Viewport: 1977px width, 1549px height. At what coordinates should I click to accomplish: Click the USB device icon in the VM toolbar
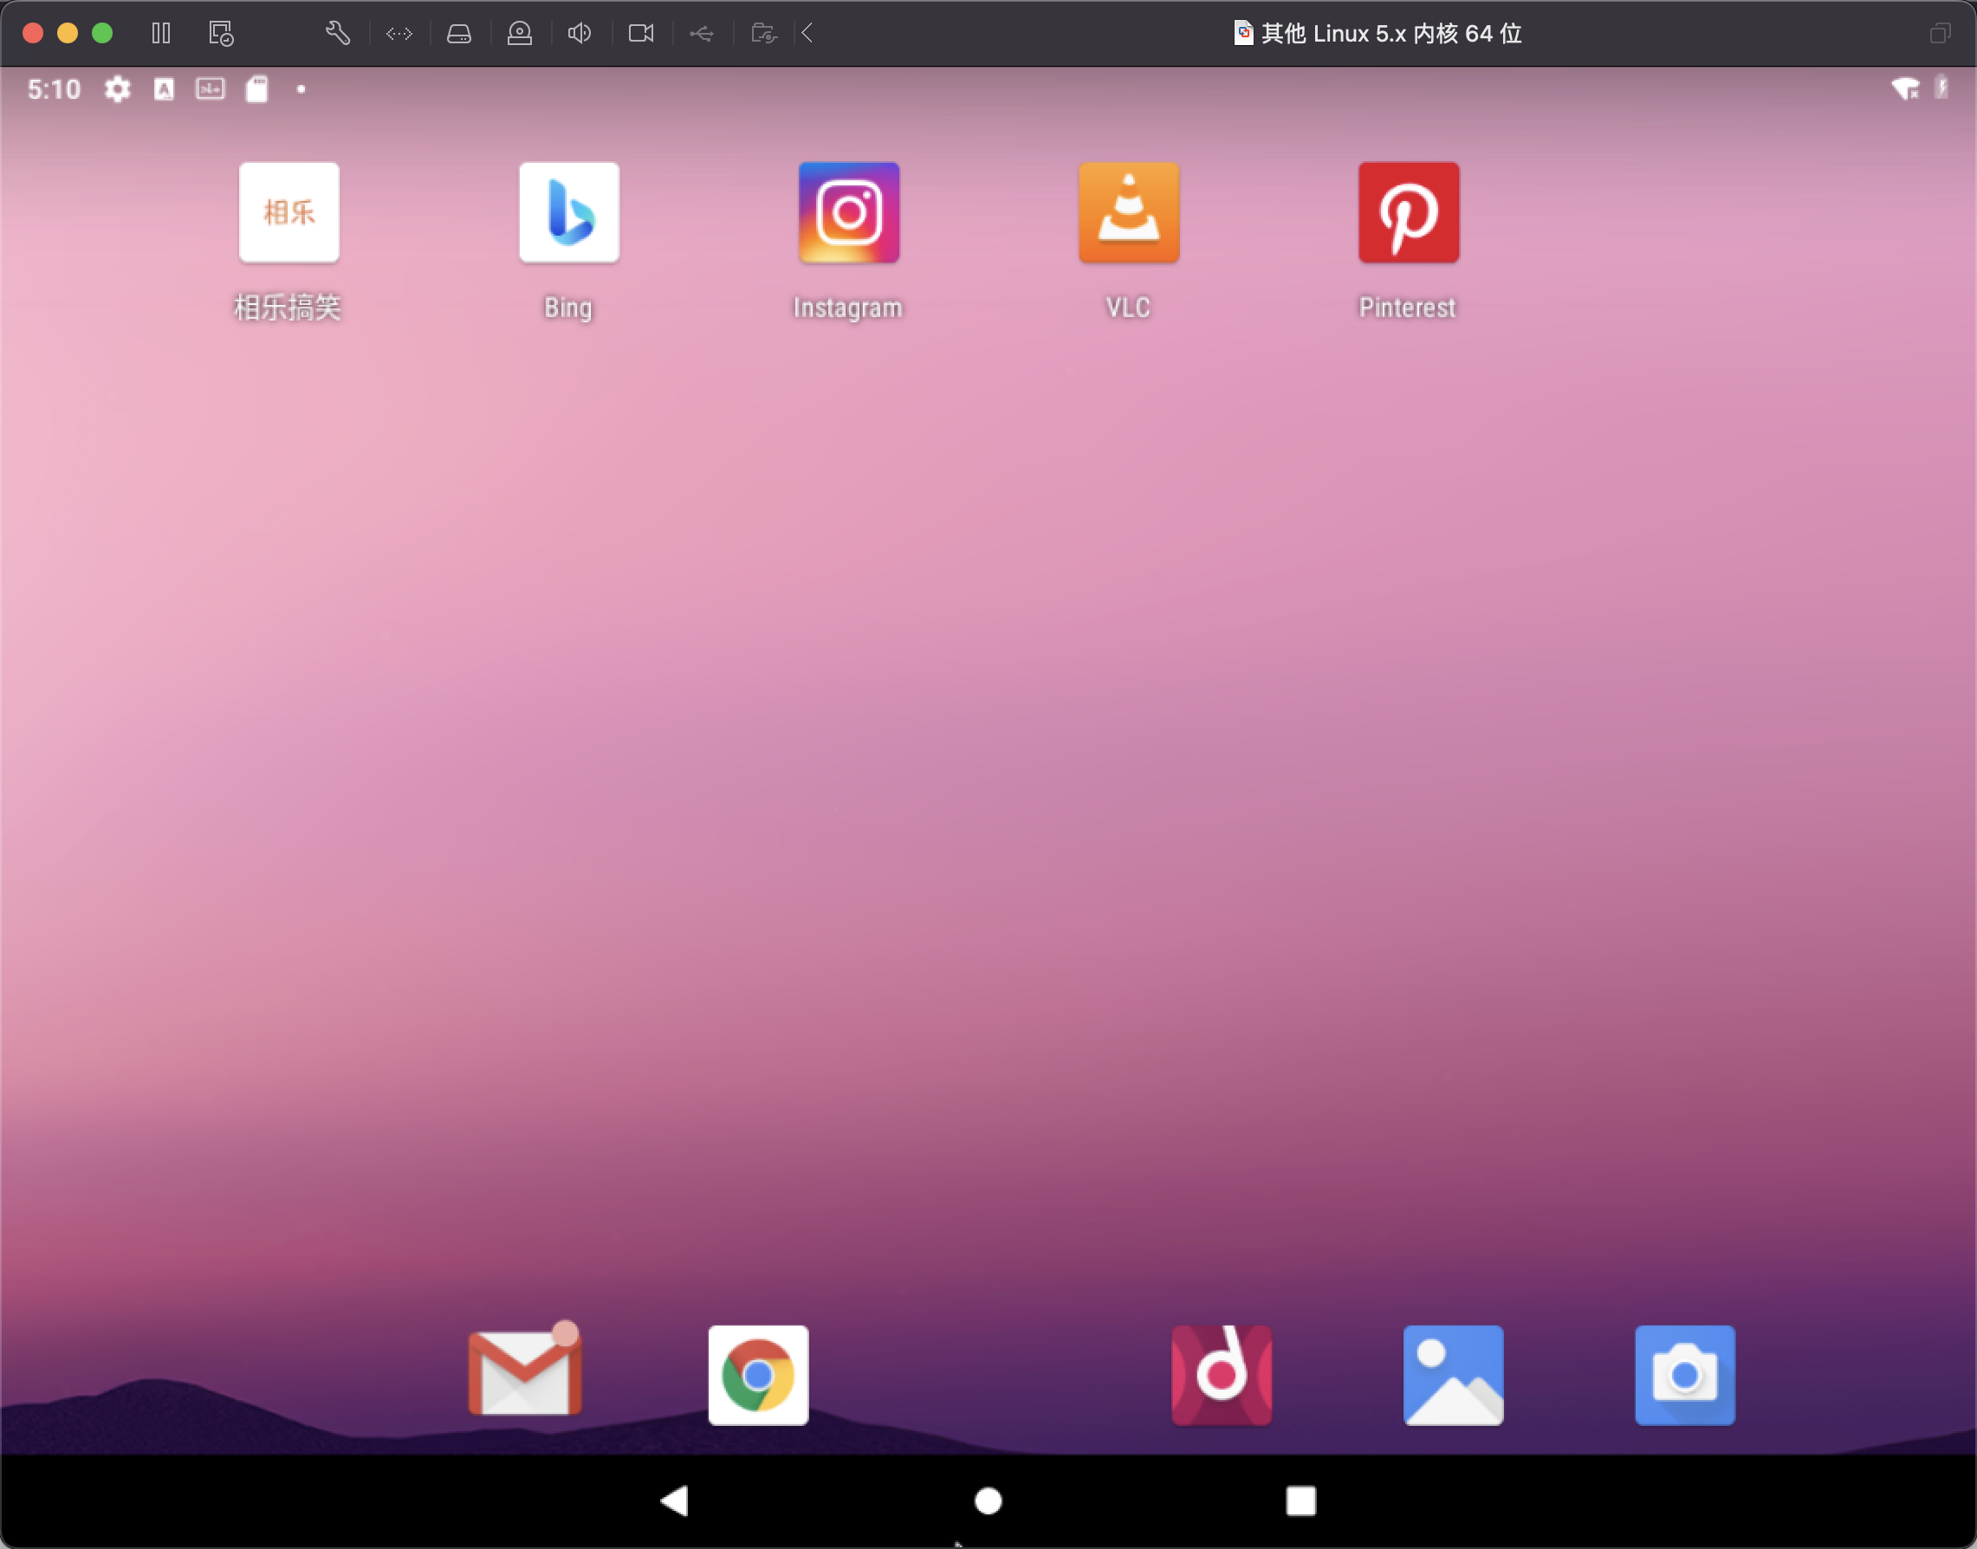(701, 34)
